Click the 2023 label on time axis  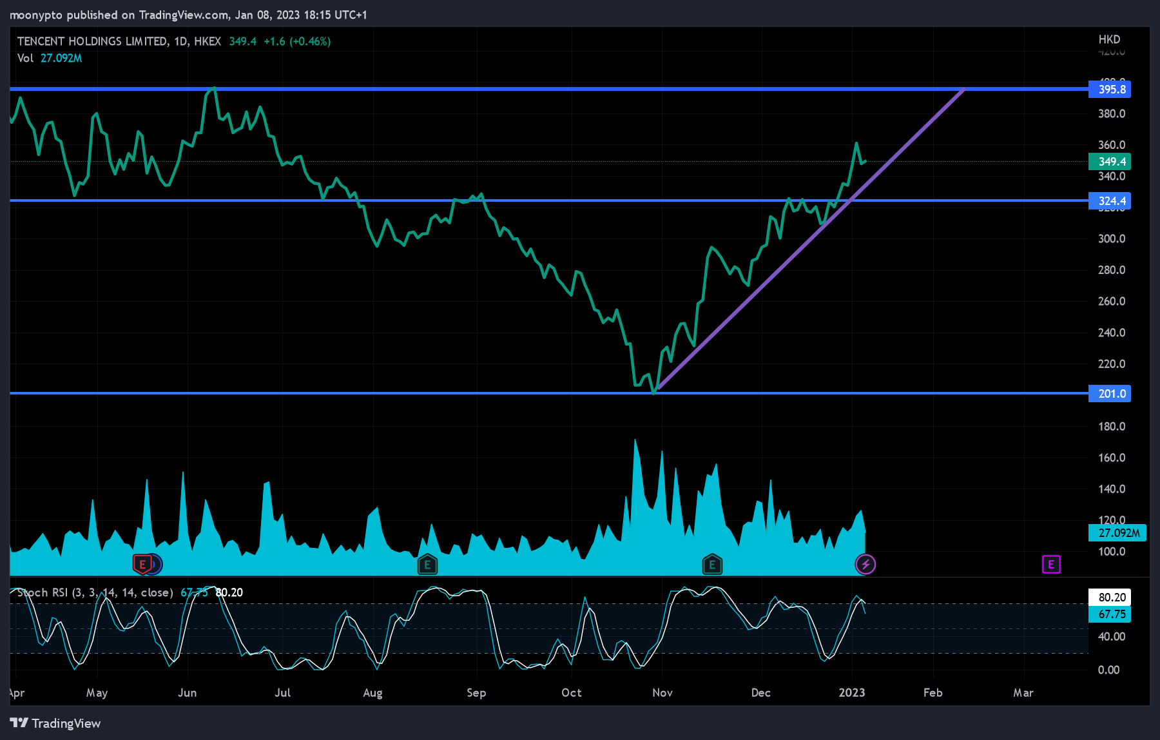coord(852,693)
